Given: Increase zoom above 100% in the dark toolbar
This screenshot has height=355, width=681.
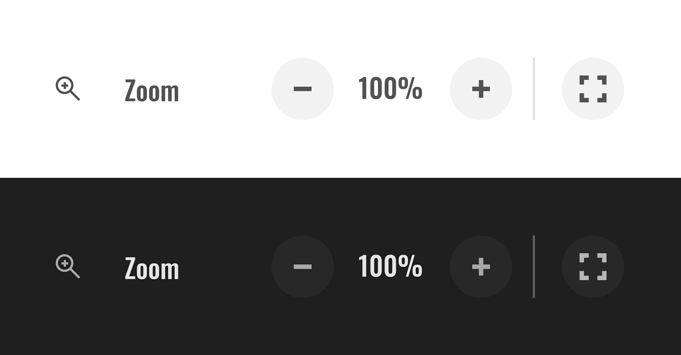Looking at the screenshot, I should click(481, 267).
